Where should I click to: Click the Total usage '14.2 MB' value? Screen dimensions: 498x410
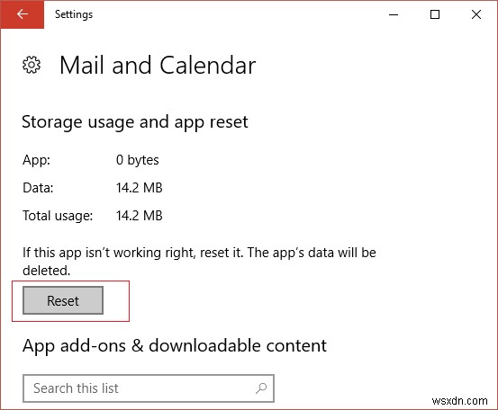(139, 216)
